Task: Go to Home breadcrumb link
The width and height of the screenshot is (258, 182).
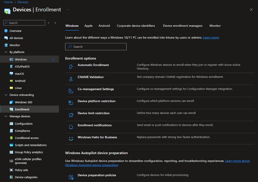Action: click(9, 2)
